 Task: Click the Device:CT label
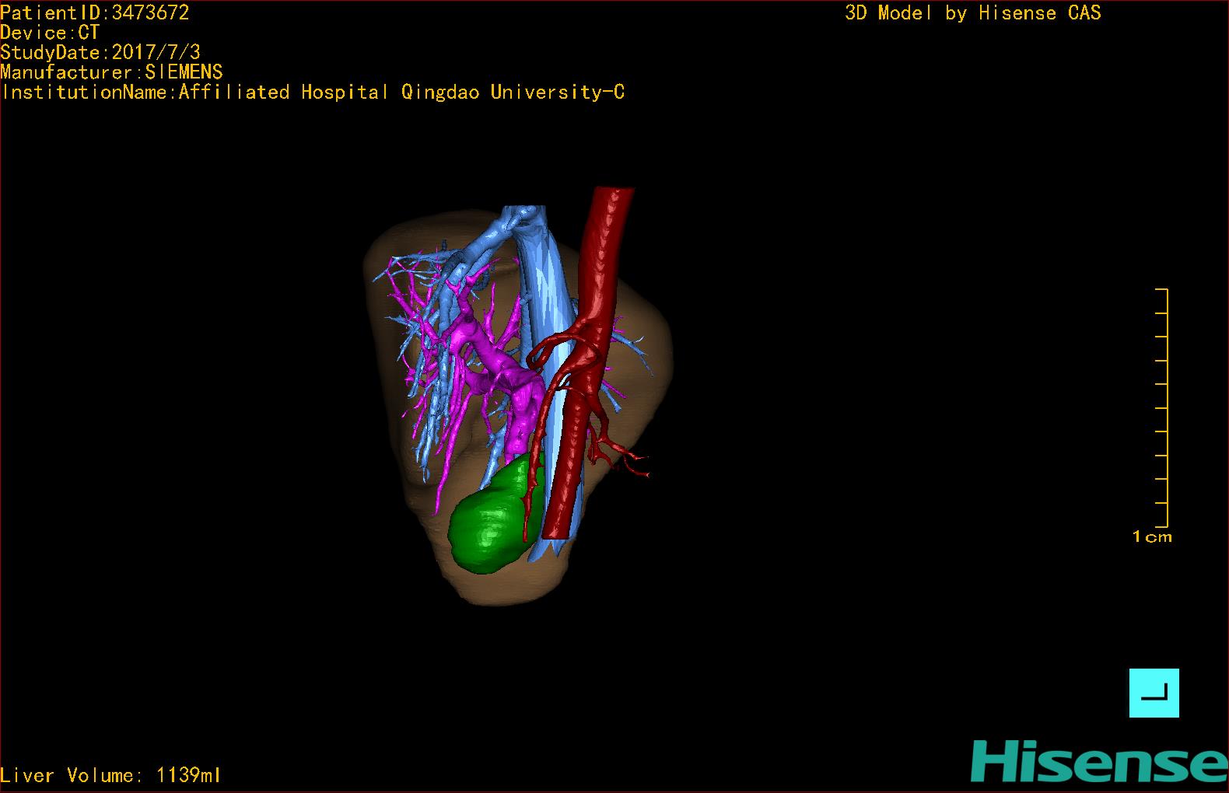[x=50, y=33]
